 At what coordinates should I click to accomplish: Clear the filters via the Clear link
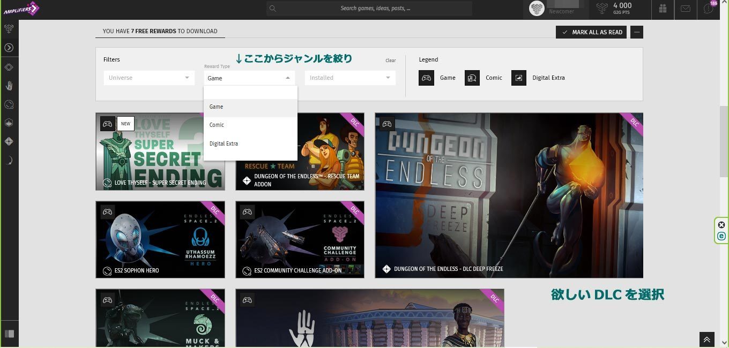(391, 60)
